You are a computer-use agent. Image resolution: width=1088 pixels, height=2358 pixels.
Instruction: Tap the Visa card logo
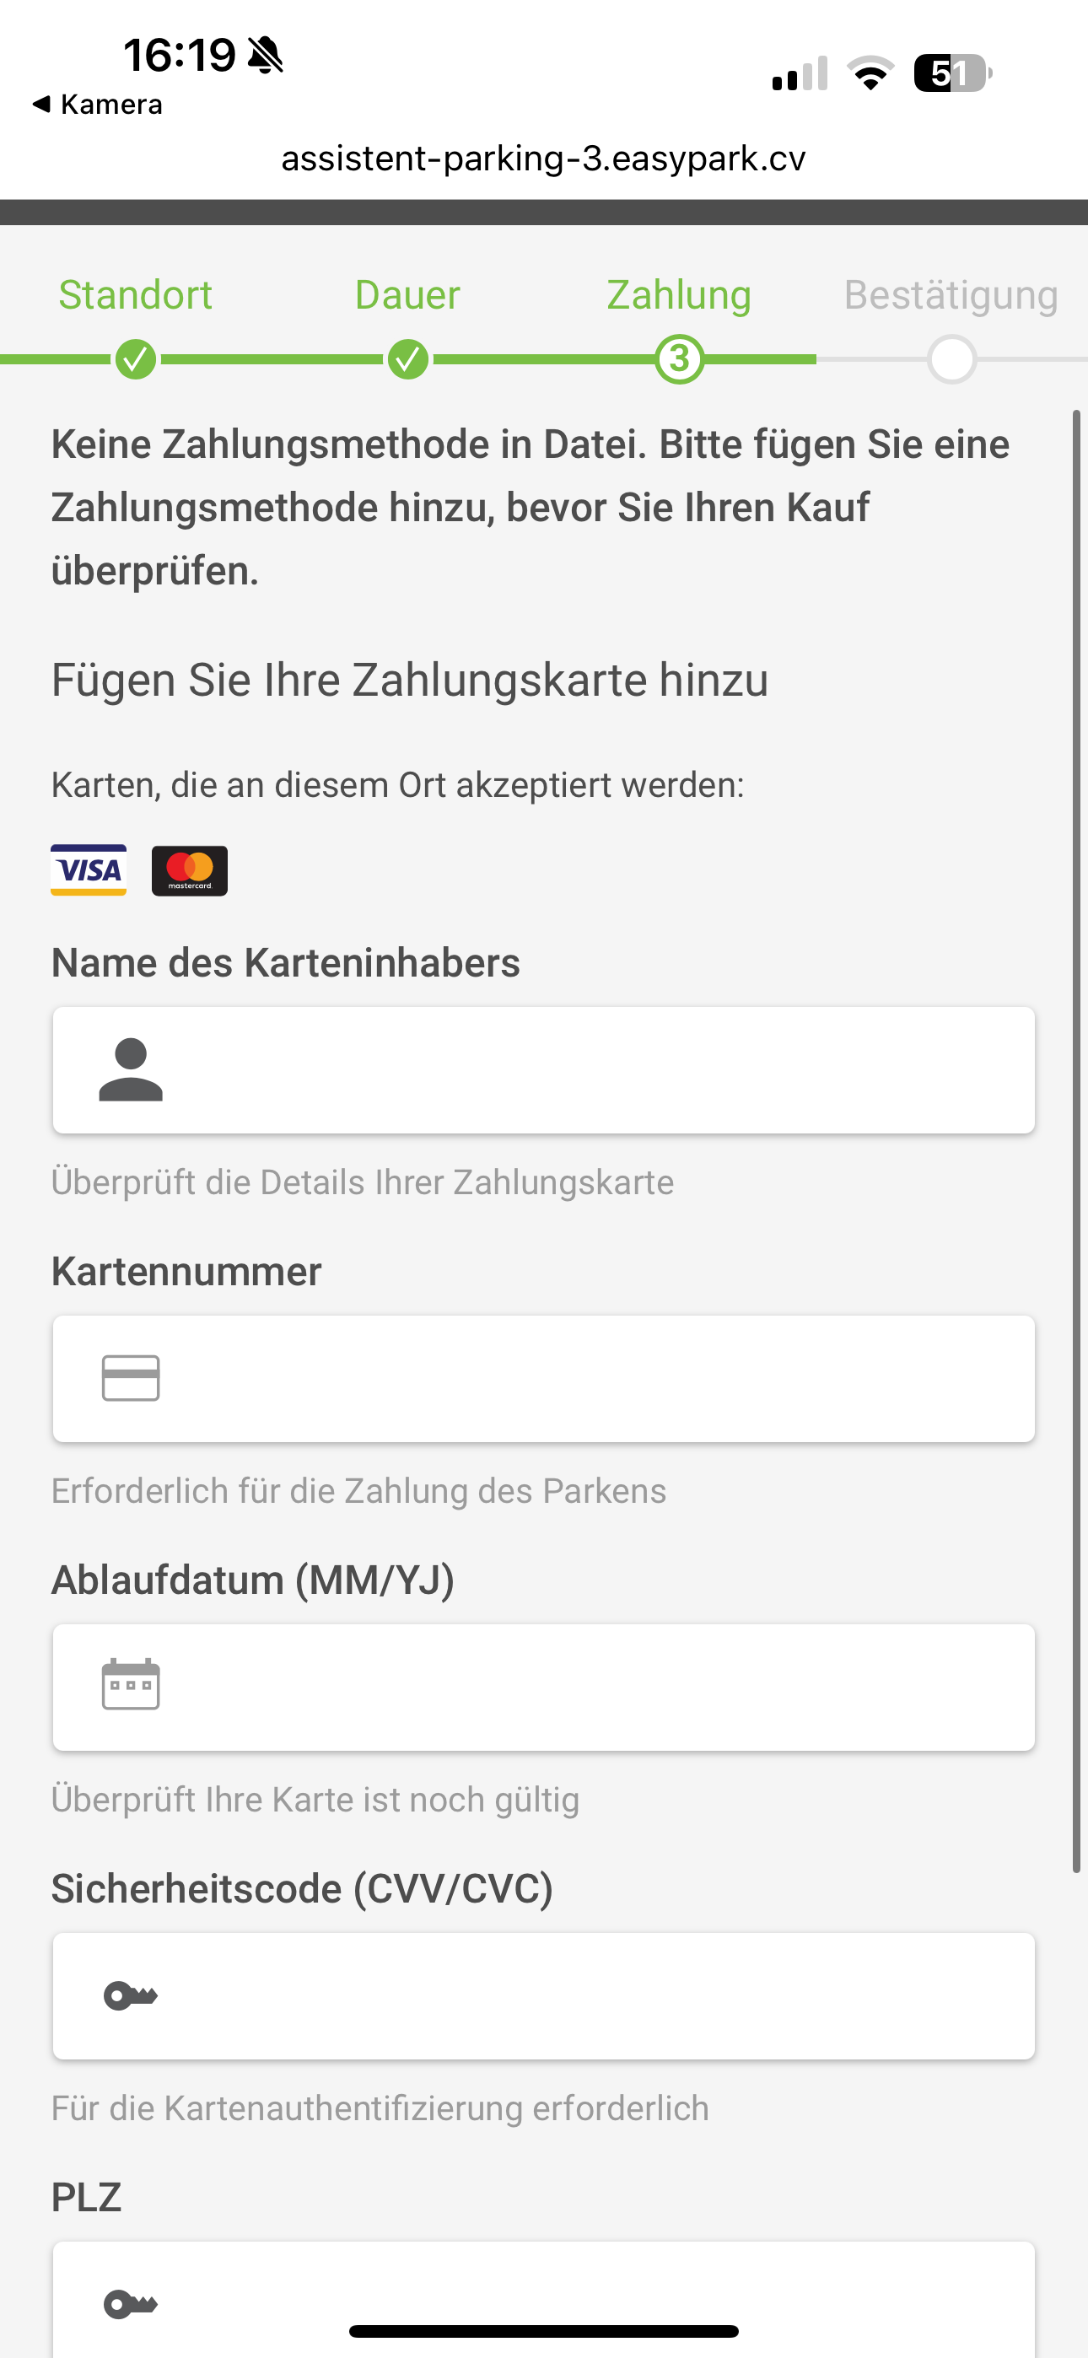tap(88, 869)
